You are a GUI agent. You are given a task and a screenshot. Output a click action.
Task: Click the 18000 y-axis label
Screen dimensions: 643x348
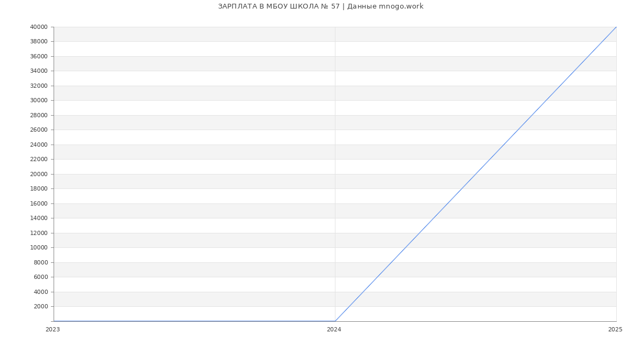tap(39, 189)
